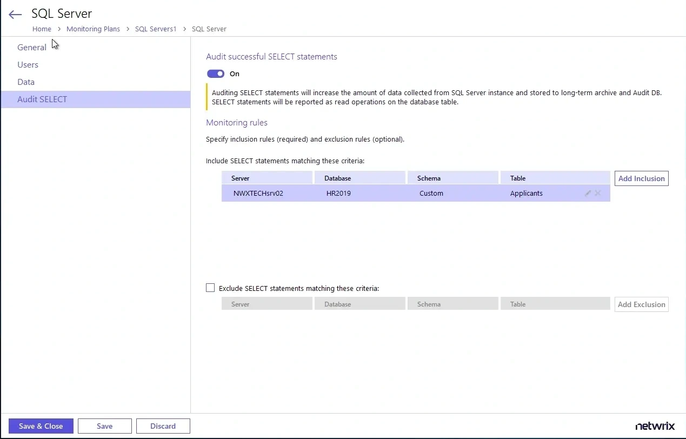Click the Home breadcrumb link
This screenshot has width=686, height=439.
click(x=42, y=29)
